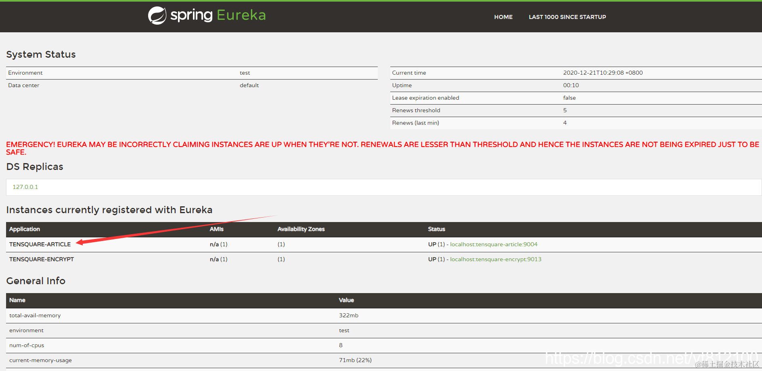Select the current-memory-usage row name

40,360
